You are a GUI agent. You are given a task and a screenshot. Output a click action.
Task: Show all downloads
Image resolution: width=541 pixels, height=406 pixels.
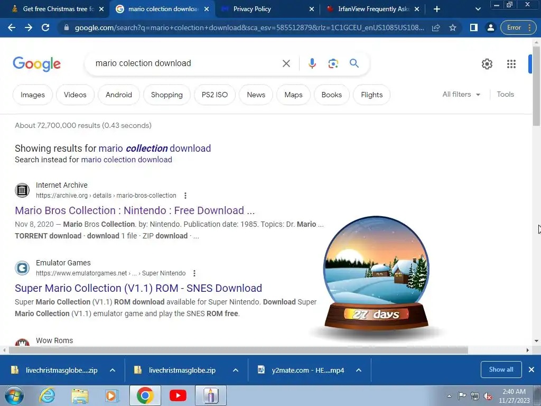click(501, 370)
